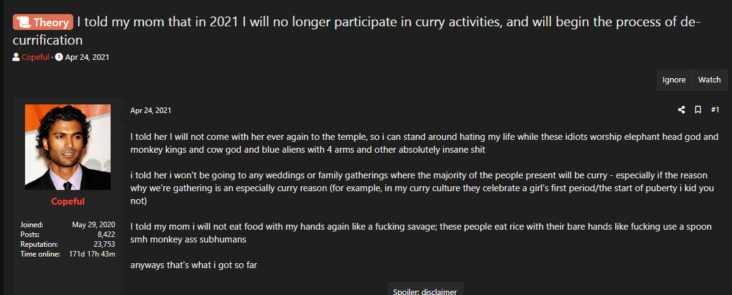The image size is (732, 295).
Task: Open the red Copeful username below the avatar
Action: coord(68,202)
